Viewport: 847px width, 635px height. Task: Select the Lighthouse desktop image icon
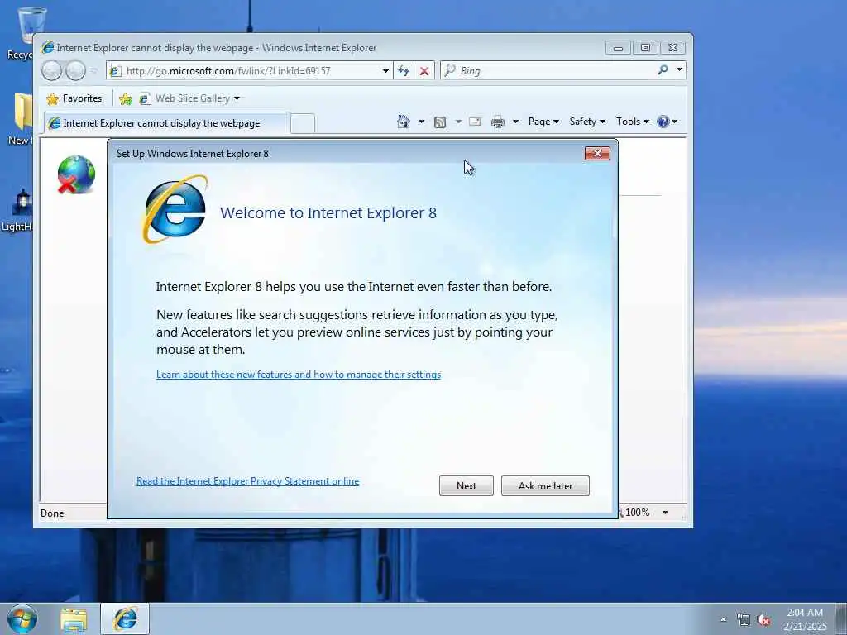click(18, 211)
